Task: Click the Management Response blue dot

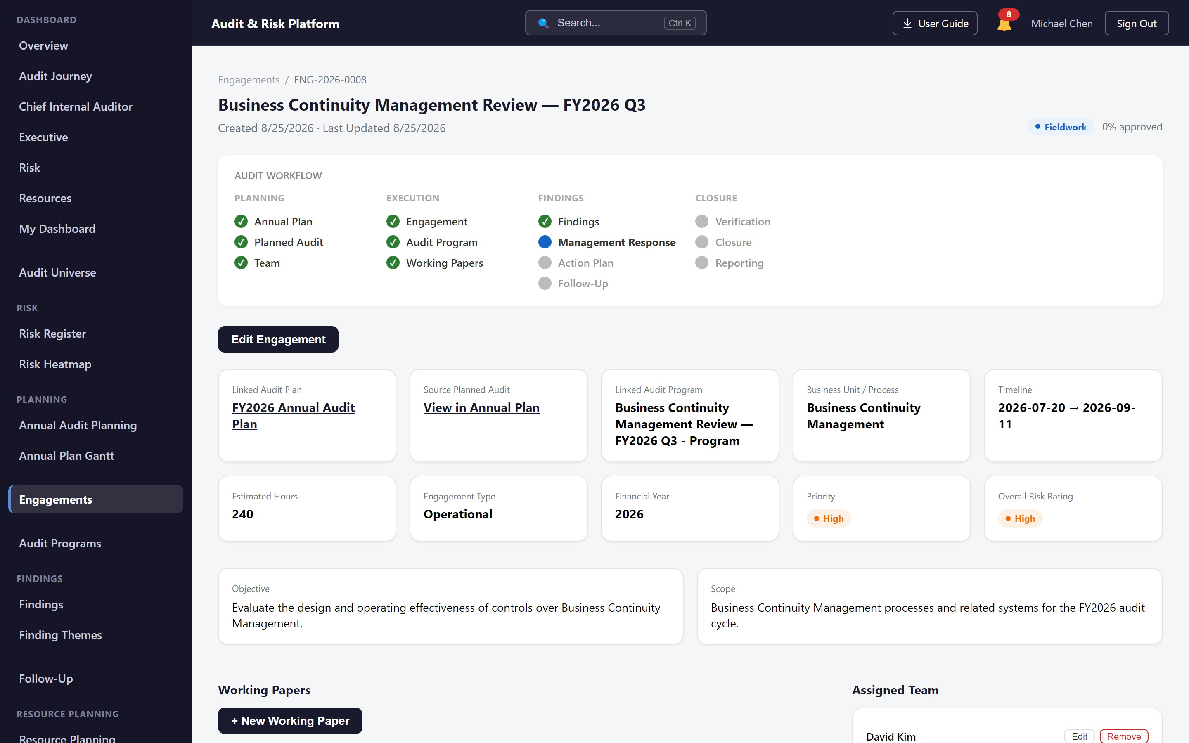Action: click(545, 242)
